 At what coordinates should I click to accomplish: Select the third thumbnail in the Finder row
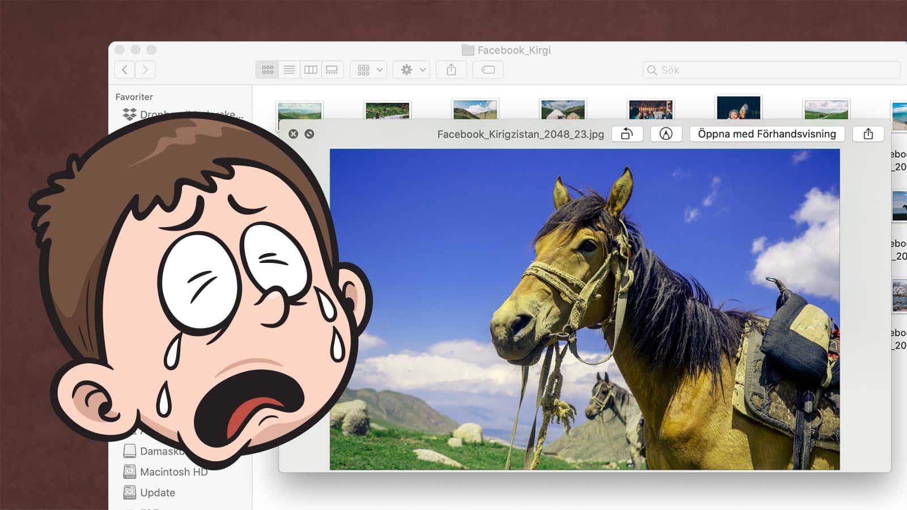[475, 110]
